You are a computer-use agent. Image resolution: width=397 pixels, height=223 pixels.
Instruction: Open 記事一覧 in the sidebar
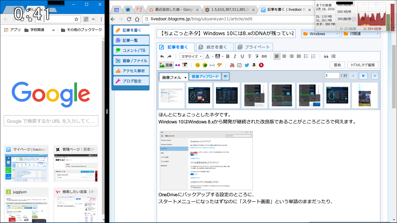[x=131, y=40]
